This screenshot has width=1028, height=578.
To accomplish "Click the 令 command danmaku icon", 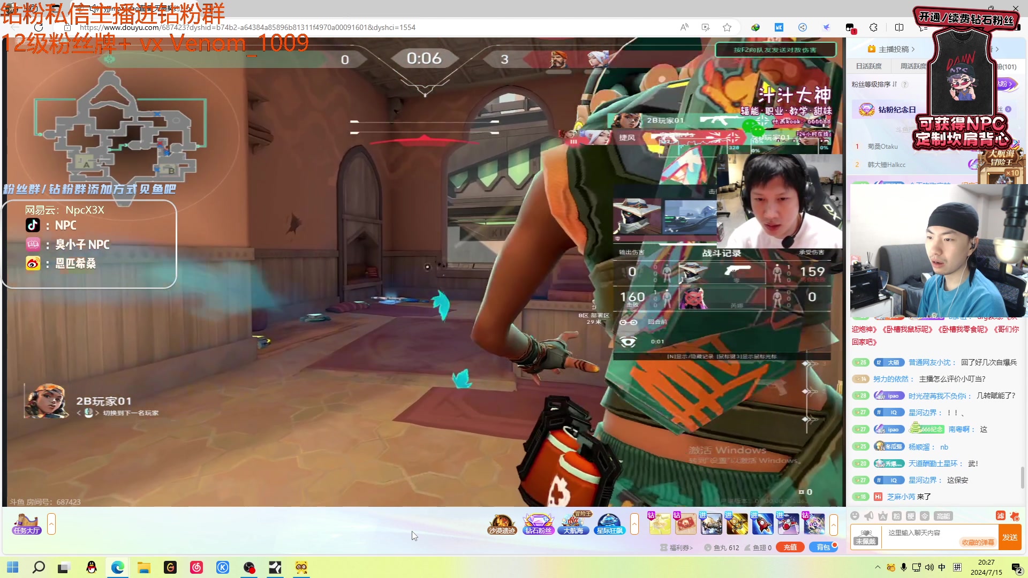I will click(x=925, y=516).
